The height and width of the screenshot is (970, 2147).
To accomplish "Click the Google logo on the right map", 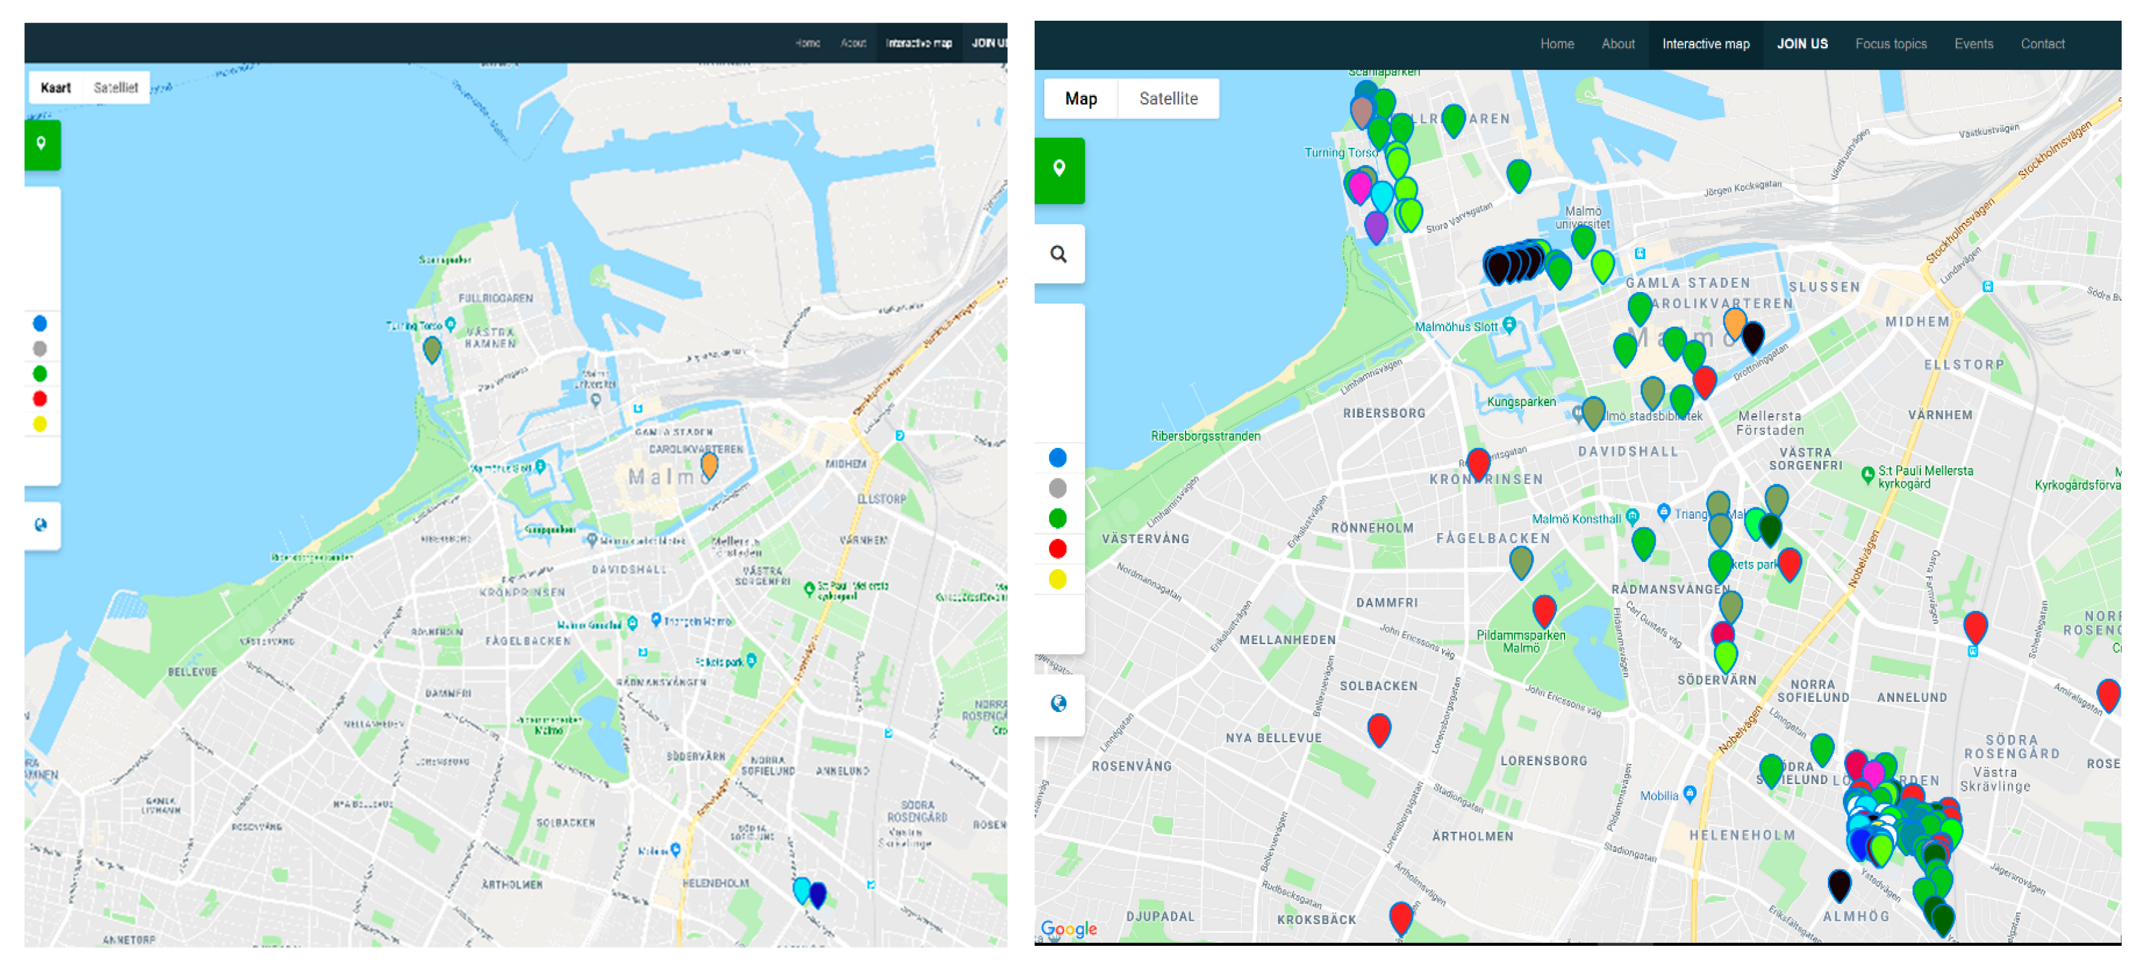I will point(1069,929).
